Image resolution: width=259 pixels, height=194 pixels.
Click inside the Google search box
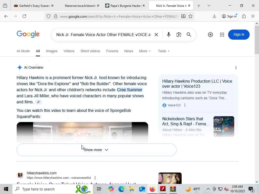click(103, 35)
